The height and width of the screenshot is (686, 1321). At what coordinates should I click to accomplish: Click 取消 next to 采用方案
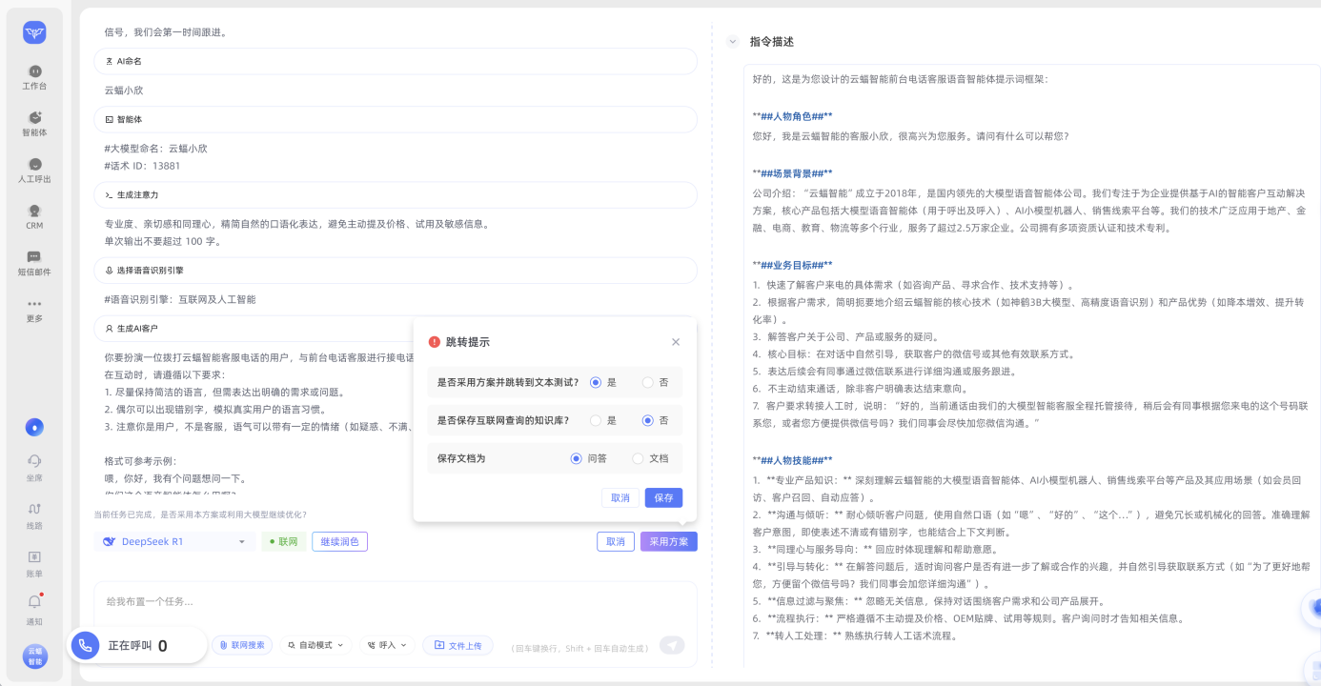pyautogui.click(x=616, y=541)
